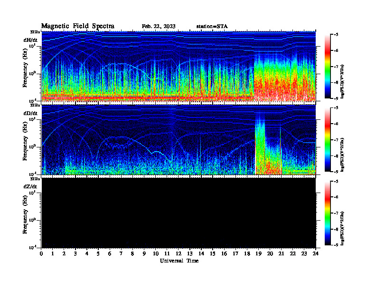Click the dH/dt panel color scale bar
This screenshot has width=376, height=291.
(x=328, y=67)
